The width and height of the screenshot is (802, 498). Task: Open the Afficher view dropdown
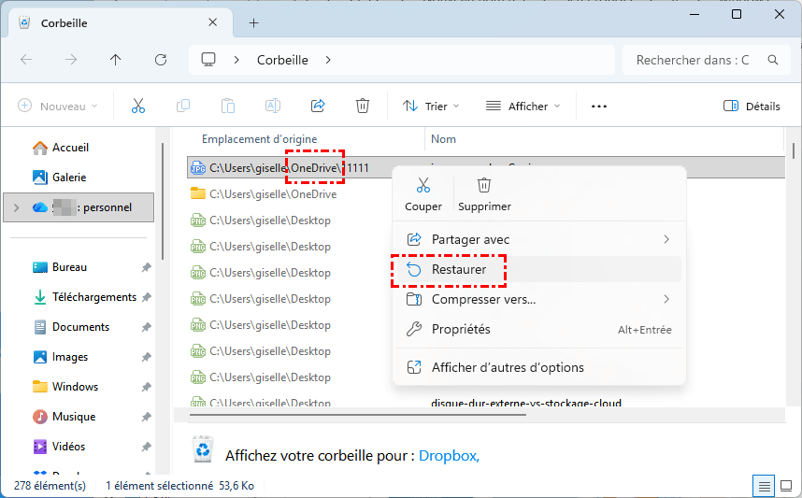(523, 107)
